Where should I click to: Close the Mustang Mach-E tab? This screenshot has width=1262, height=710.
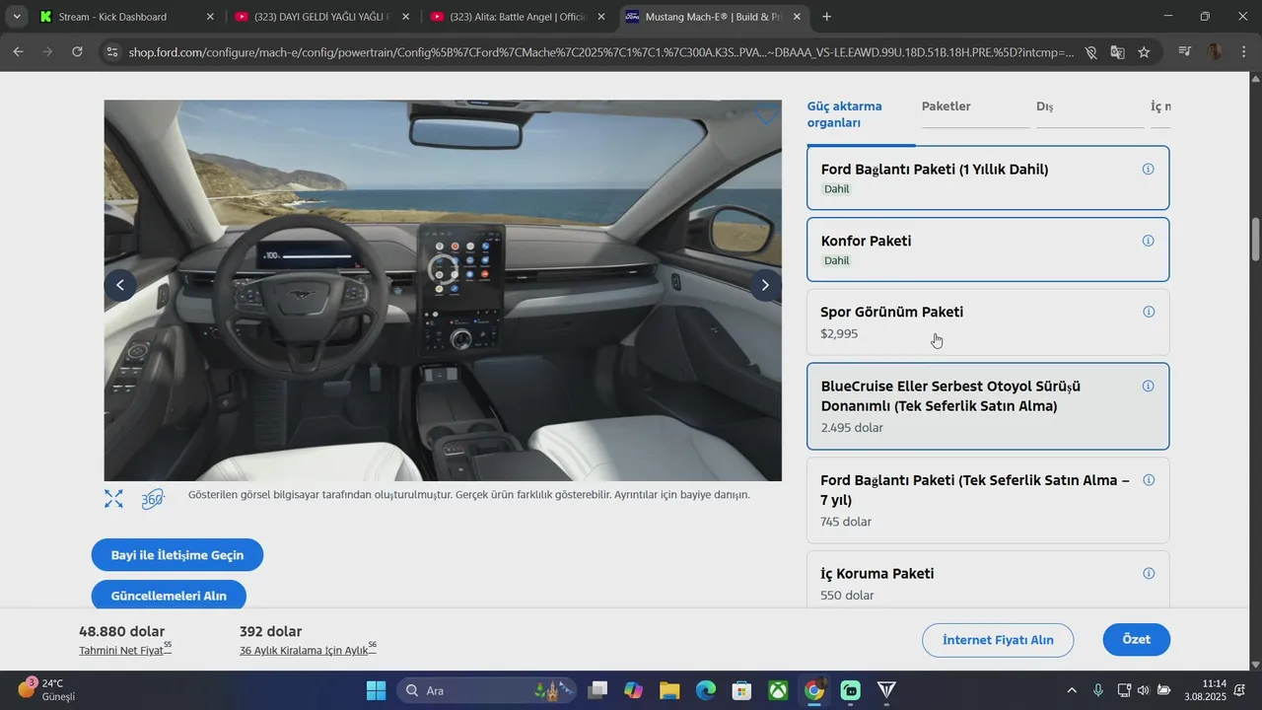[797, 17]
